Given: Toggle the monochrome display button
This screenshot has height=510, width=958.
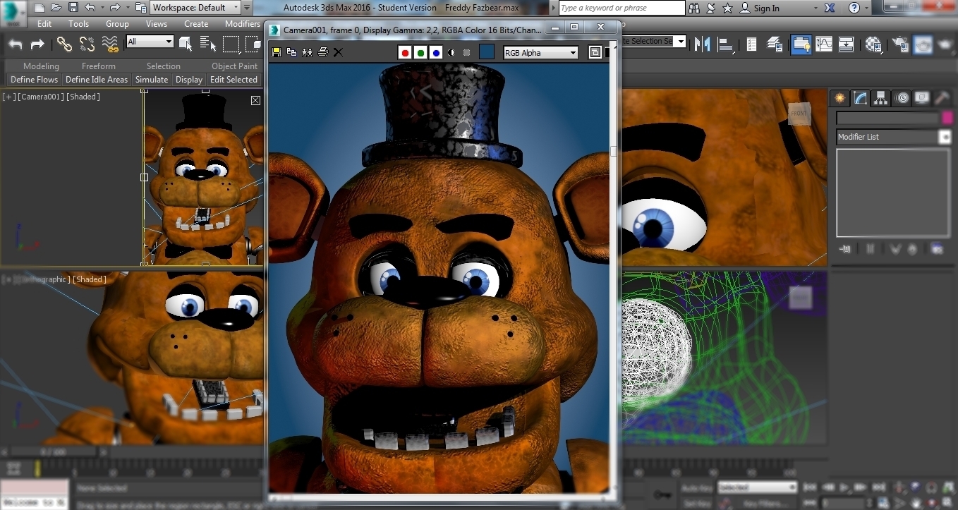Looking at the screenshot, I should point(466,52).
